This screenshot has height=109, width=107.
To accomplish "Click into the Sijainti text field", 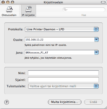I will click(x=63, y=79).
